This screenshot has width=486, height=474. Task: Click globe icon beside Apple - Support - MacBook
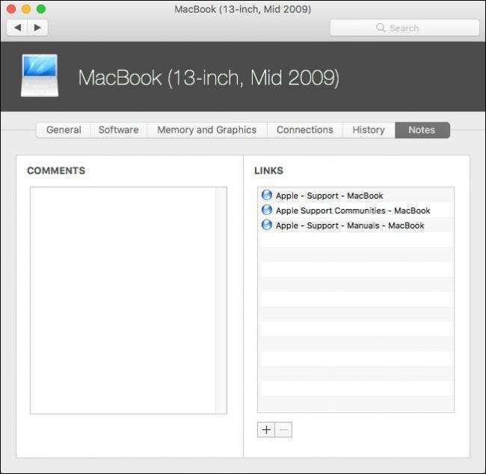pyautogui.click(x=267, y=195)
